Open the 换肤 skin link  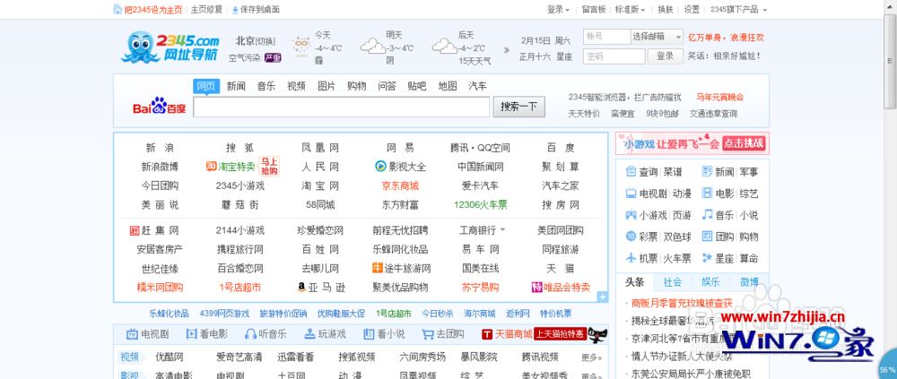pos(666,10)
